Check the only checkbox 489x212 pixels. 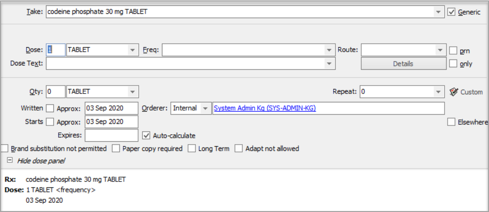point(453,63)
